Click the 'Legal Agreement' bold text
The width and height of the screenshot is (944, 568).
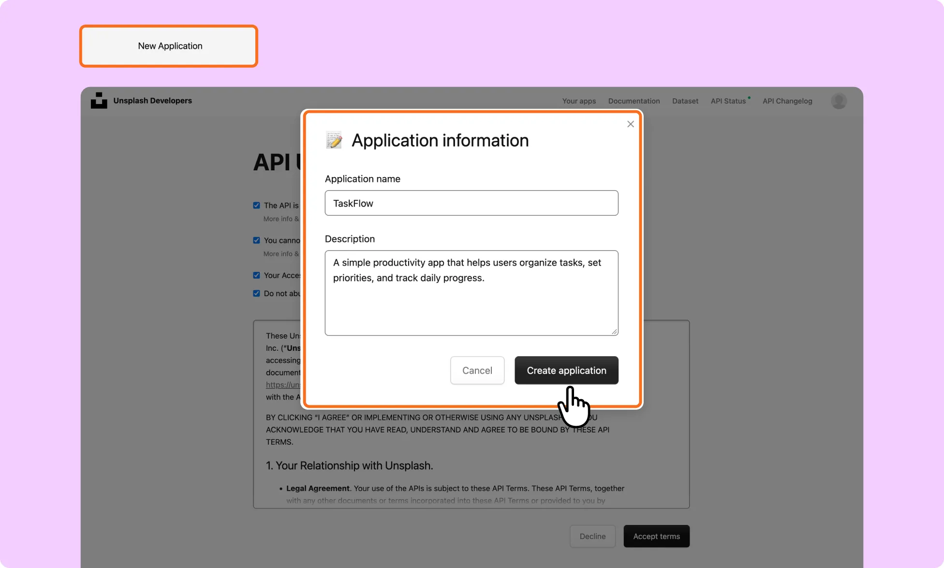coord(318,489)
